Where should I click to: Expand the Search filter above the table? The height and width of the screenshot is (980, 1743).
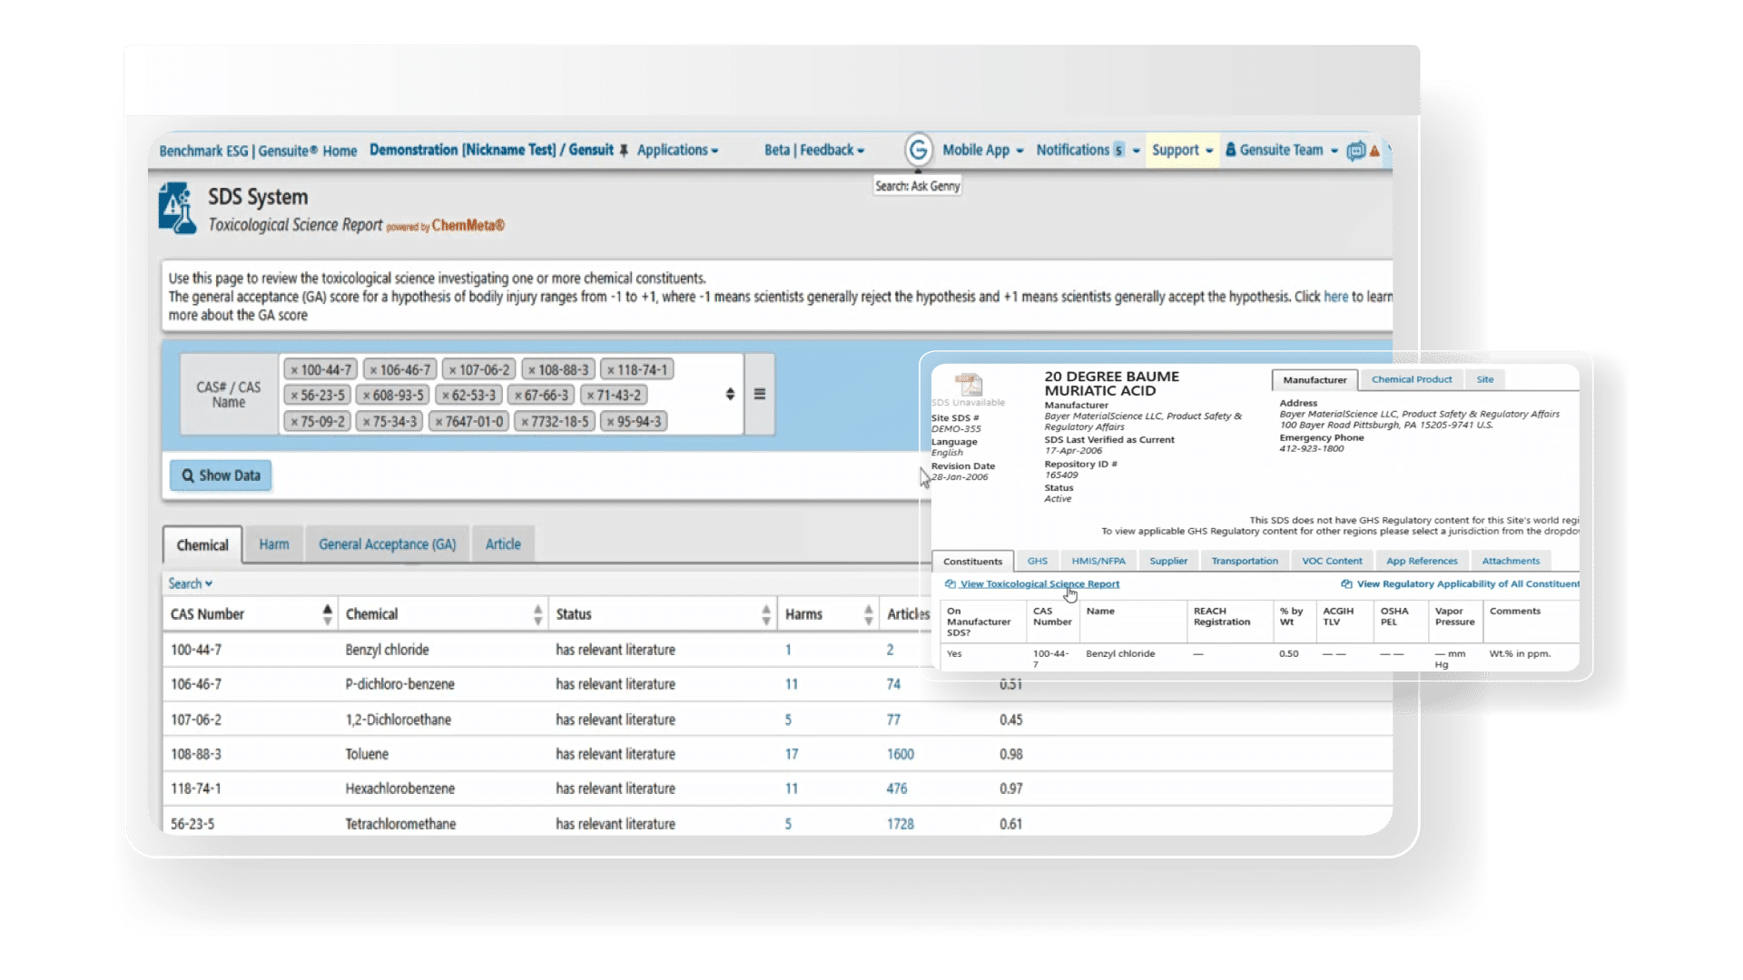tap(191, 584)
